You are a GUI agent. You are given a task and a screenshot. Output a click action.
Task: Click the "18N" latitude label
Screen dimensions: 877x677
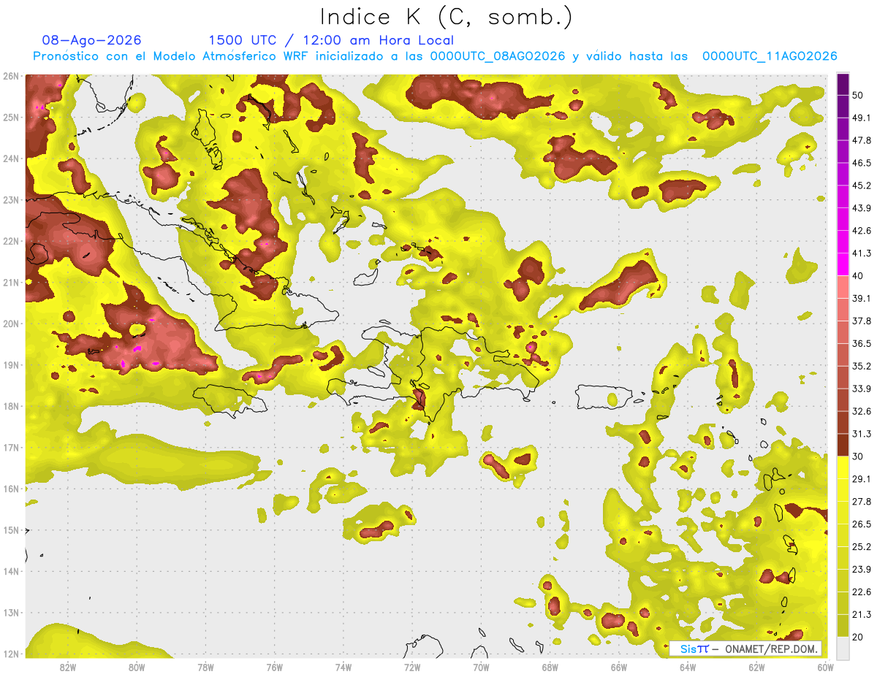(x=10, y=406)
